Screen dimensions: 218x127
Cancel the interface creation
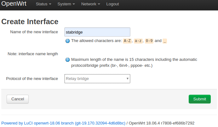pos(18,99)
